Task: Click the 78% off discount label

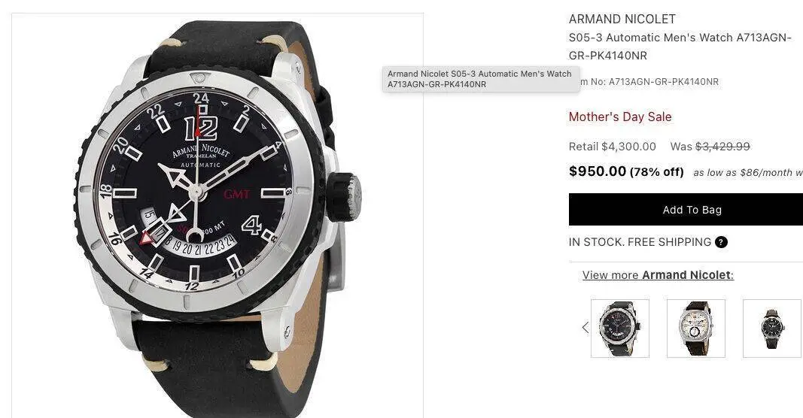Action: (657, 172)
